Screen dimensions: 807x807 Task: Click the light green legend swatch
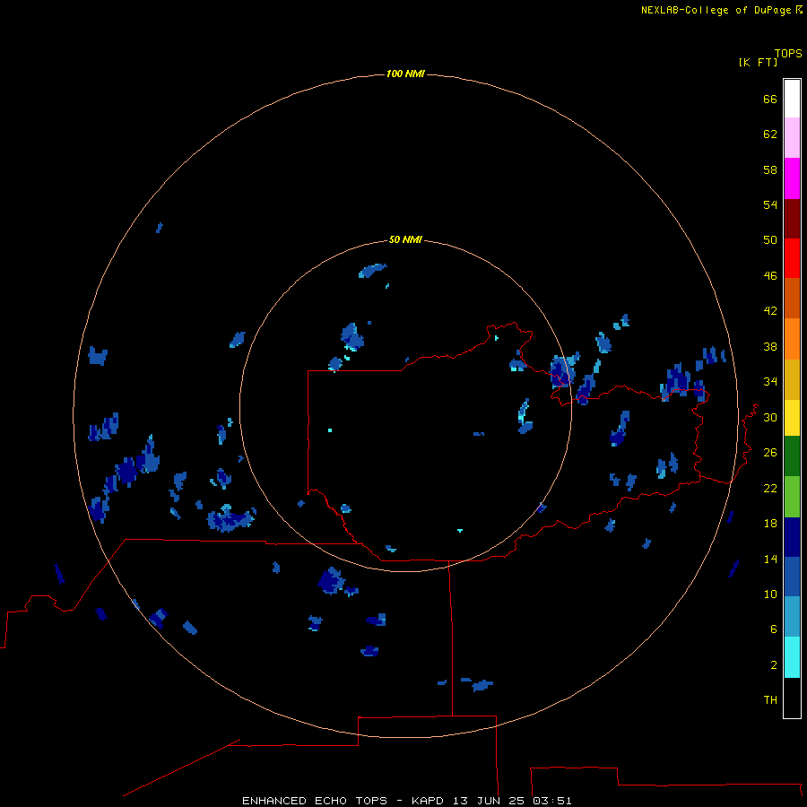792,497
